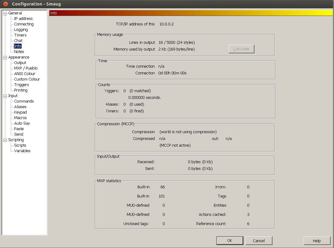Show the Triggers configuration
Screen dimensions: 334x248
pyautogui.click(x=21, y=85)
